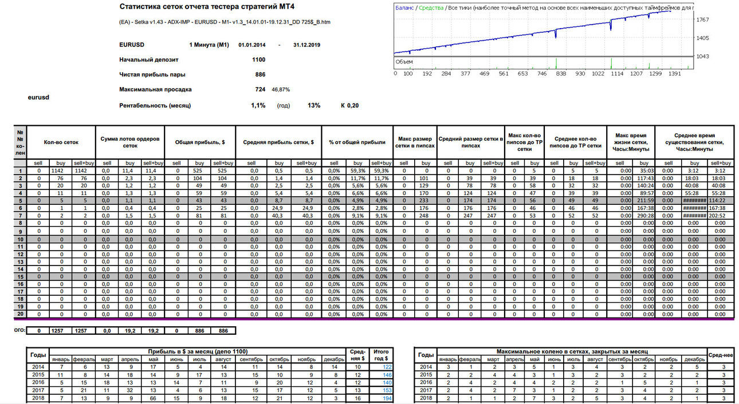Screen dimensions: 739x404
Task: Select the start date '01.01.2014'
Action: (x=253, y=45)
